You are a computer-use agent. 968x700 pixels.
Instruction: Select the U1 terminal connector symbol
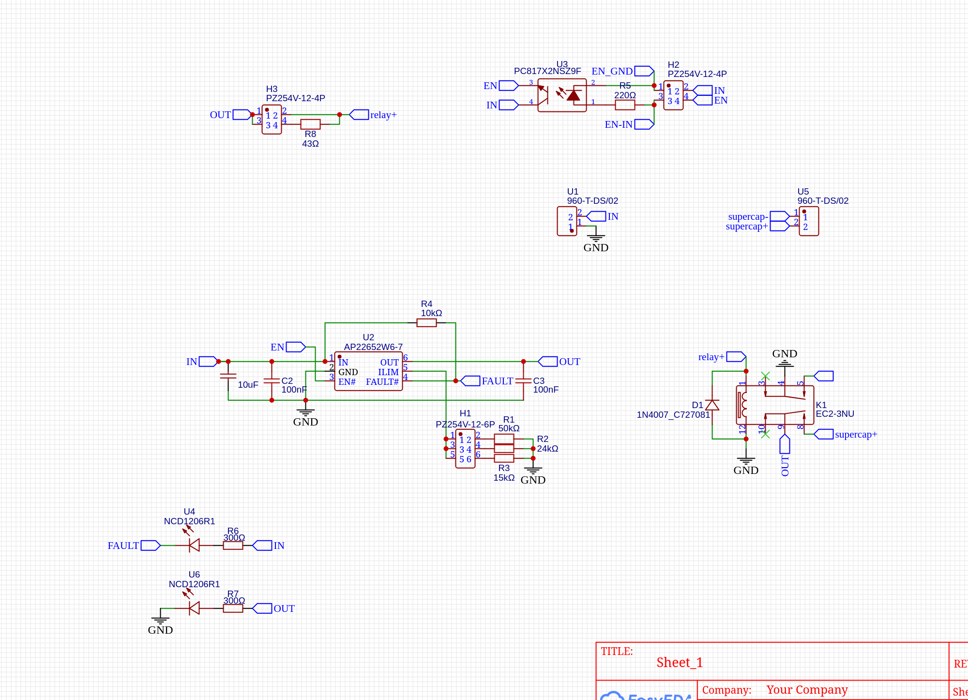click(567, 221)
